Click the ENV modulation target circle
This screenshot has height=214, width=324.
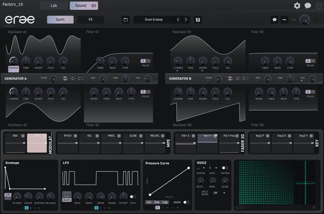(x=23, y=136)
